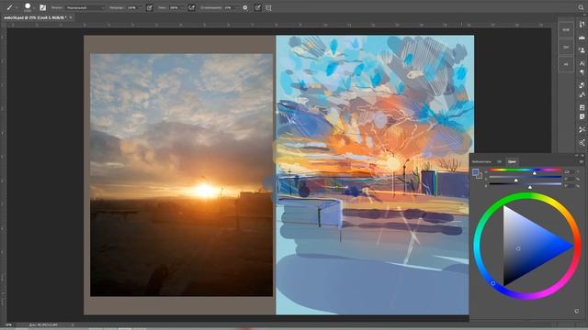Viewport: 588px width, 330px height.
Task: Open the Properties panel icon
Action: [x=582, y=107]
